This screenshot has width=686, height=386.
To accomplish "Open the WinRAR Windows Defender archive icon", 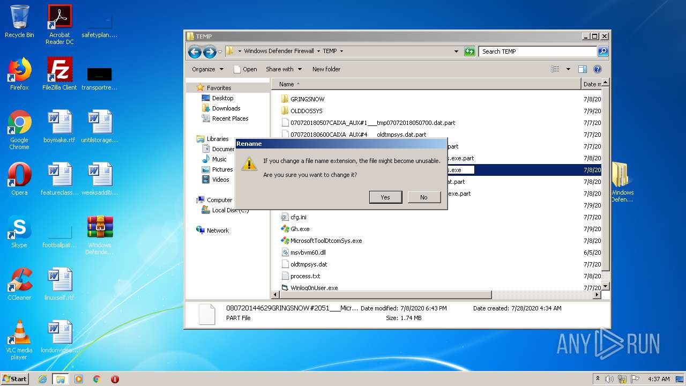I will pos(100,235).
